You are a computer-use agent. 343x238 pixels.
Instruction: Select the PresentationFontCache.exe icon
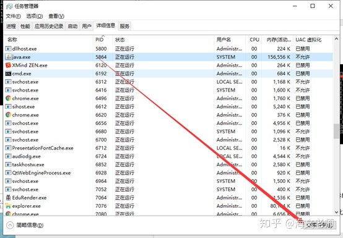[x=8, y=148]
